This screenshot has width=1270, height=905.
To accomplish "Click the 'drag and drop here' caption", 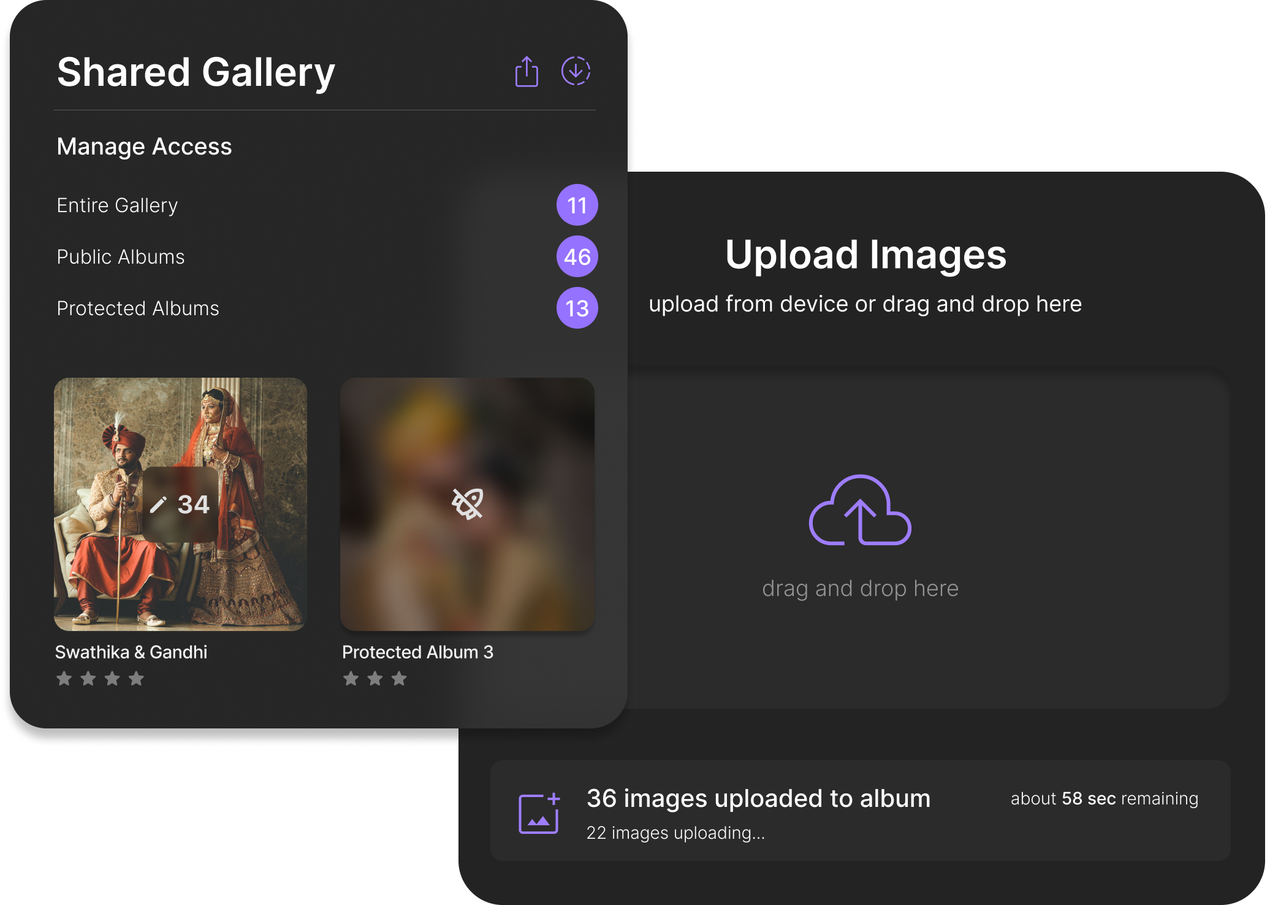I will (860, 589).
